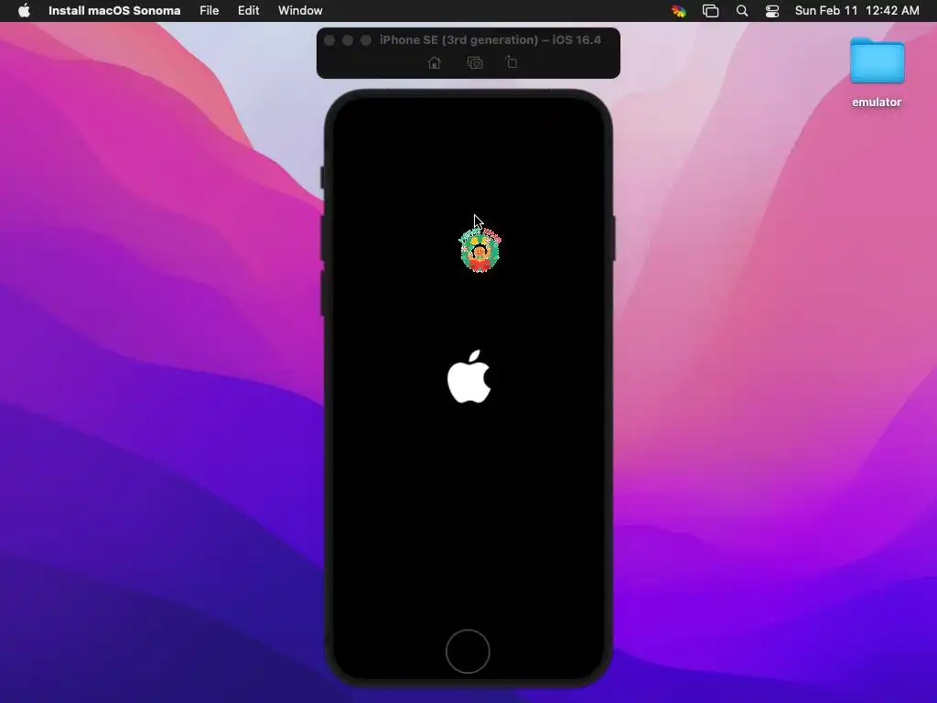Click the colorful pinwheel menu bar icon

pyautogui.click(x=679, y=11)
